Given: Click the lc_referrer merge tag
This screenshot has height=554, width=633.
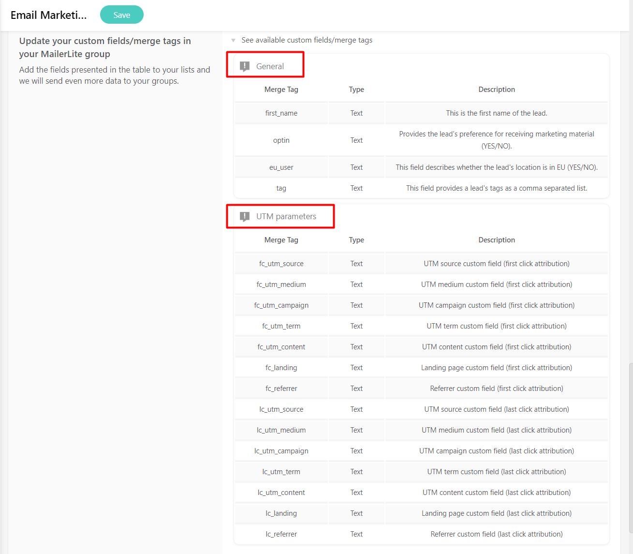Looking at the screenshot, I should [281, 534].
